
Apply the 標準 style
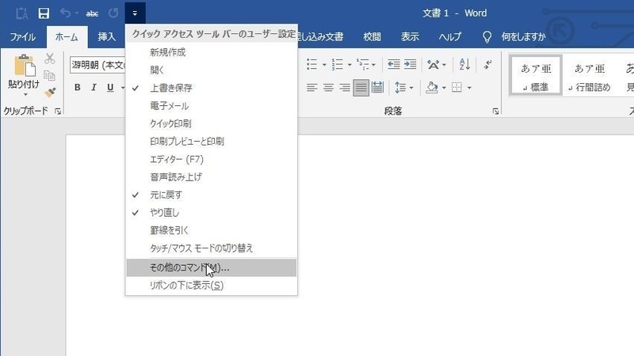[536, 75]
